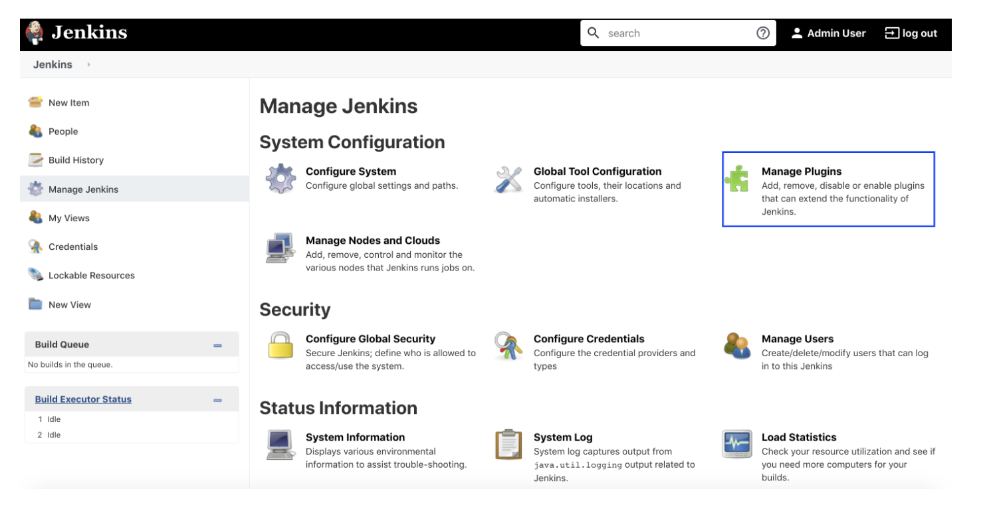Click the Build Queue panel title
The width and height of the screenshot is (993, 517).
(62, 344)
